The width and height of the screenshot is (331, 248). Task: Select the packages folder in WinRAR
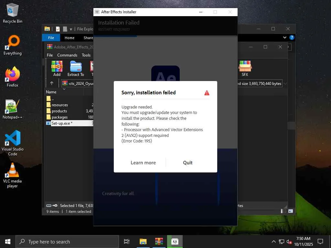(59, 117)
